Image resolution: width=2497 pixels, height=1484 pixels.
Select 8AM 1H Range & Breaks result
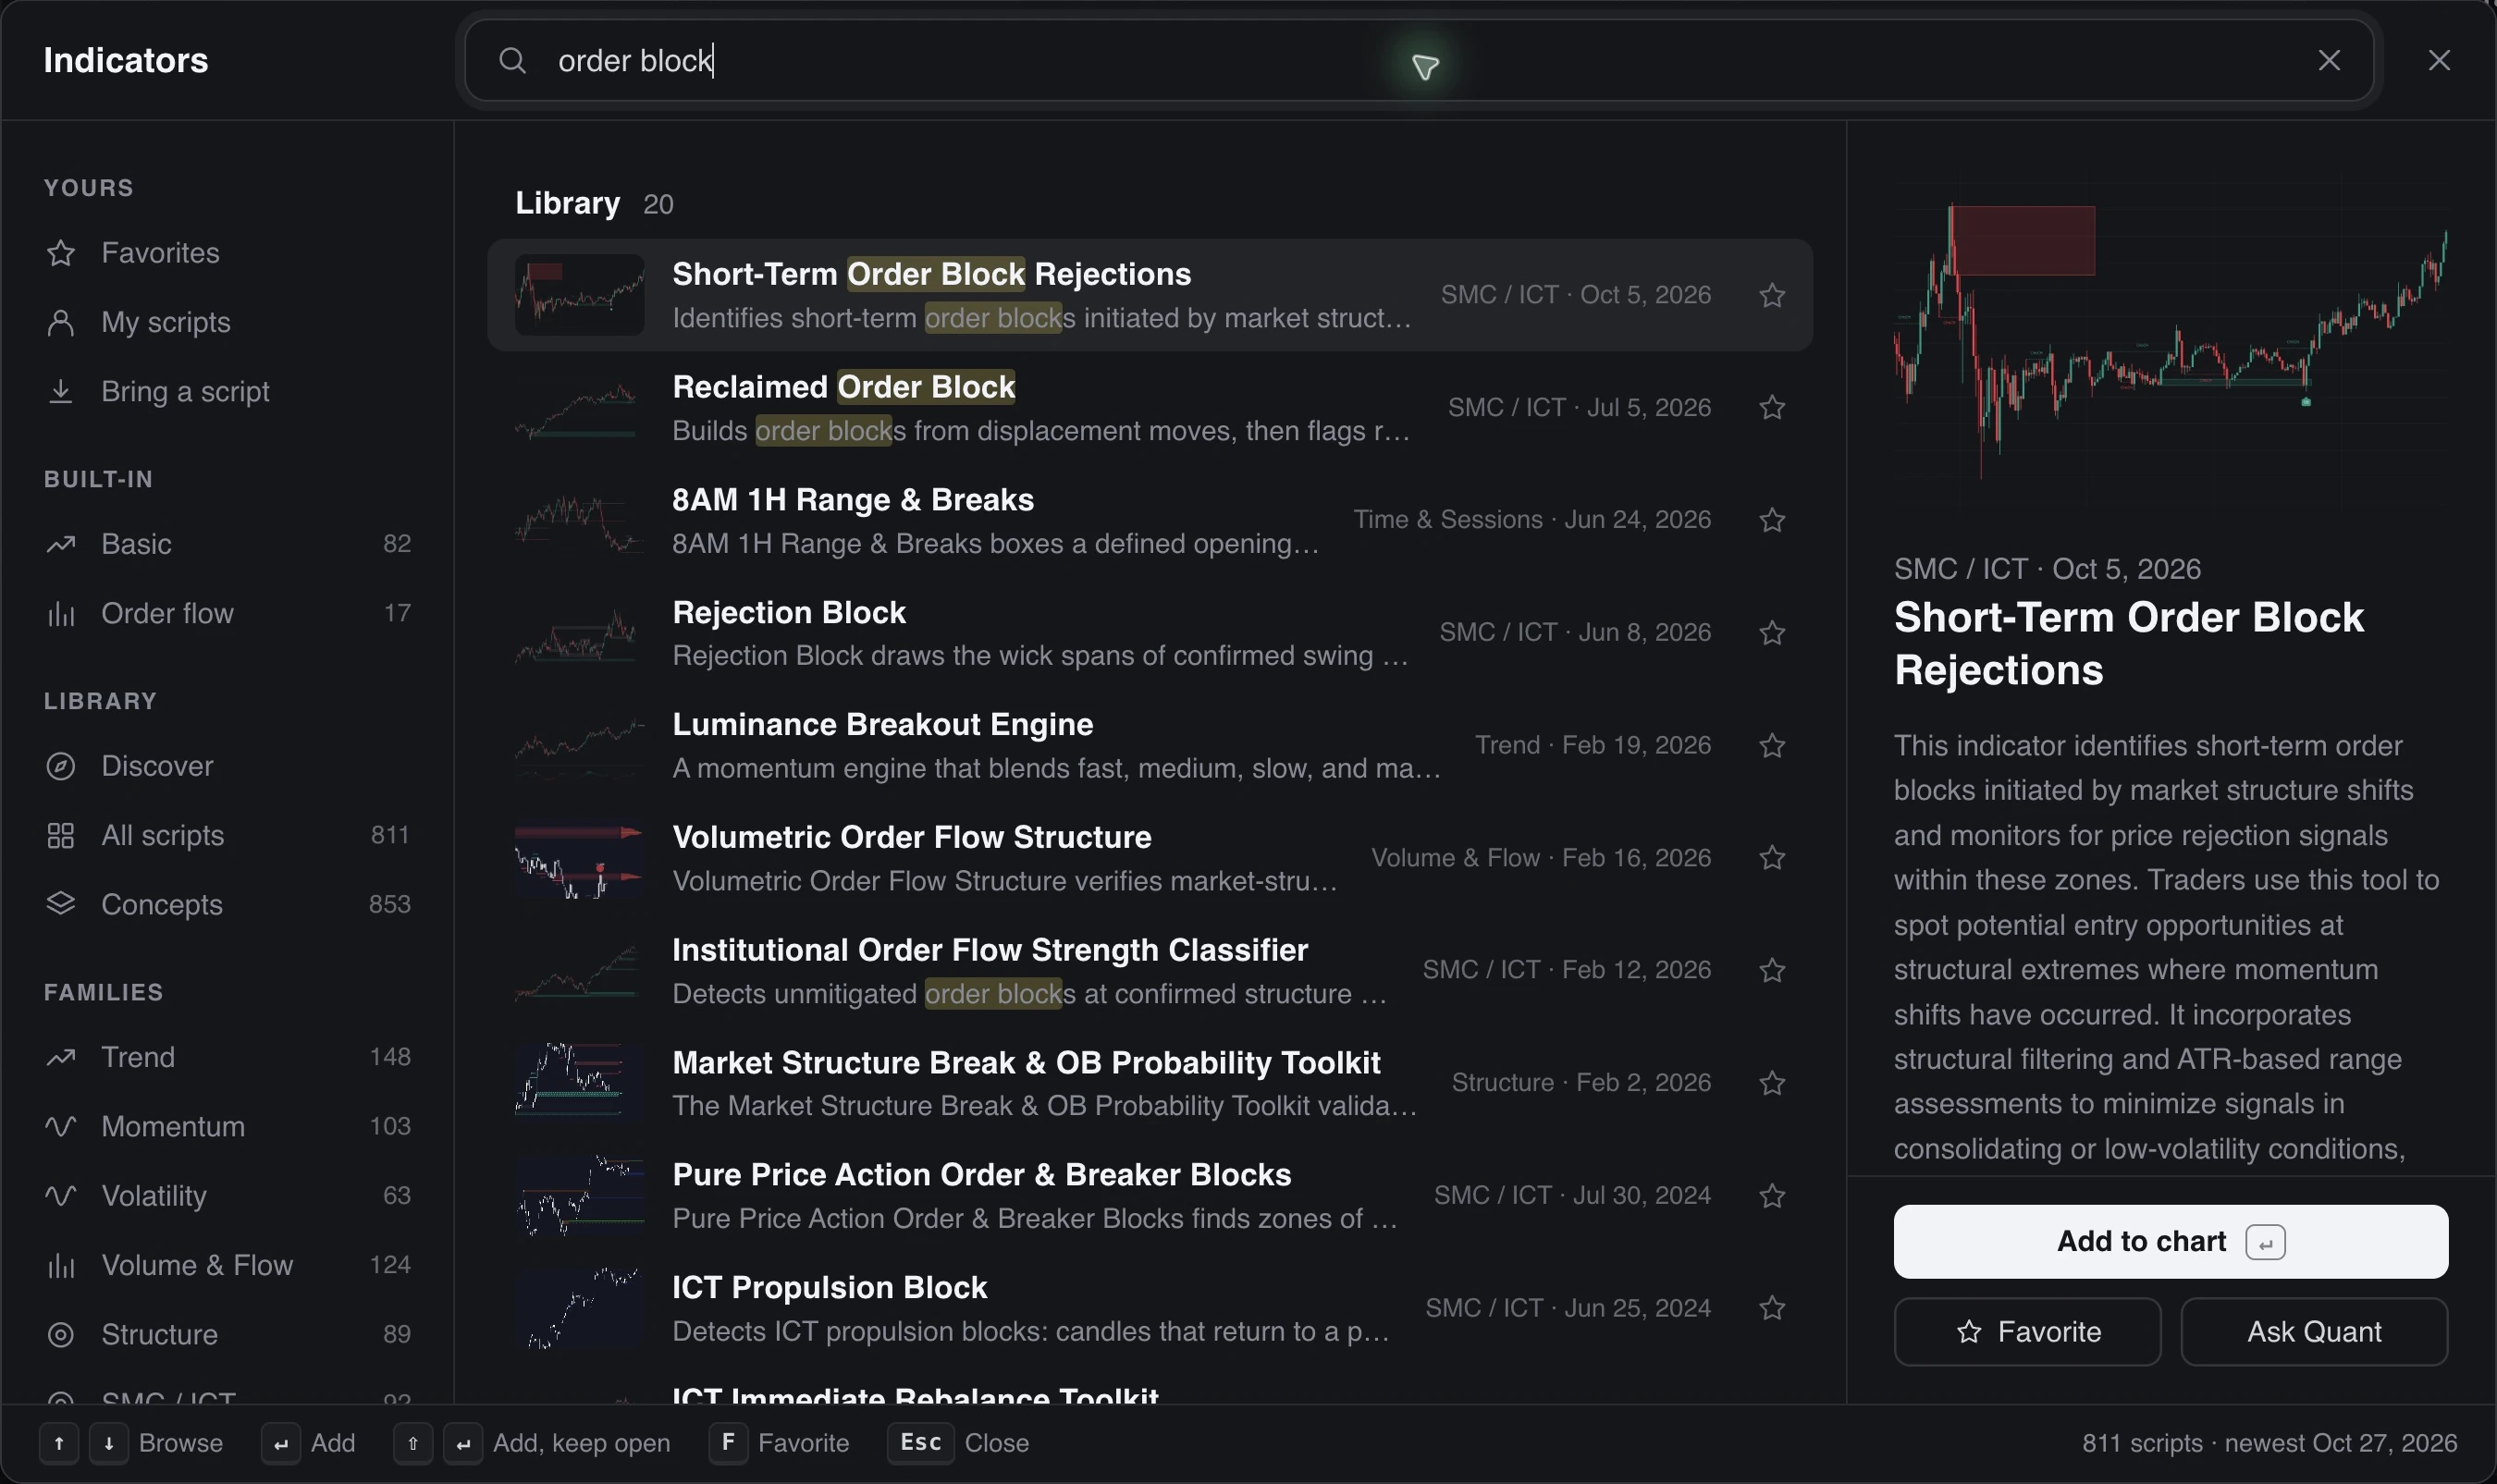pyautogui.click(x=1150, y=520)
